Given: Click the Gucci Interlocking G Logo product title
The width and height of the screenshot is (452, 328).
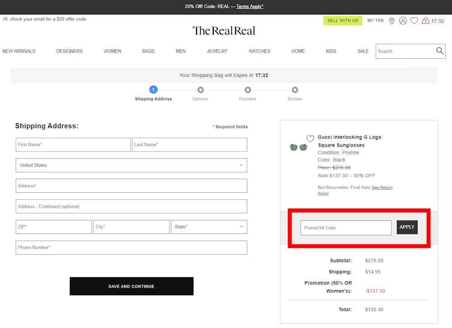Looking at the screenshot, I should pyautogui.click(x=349, y=141).
